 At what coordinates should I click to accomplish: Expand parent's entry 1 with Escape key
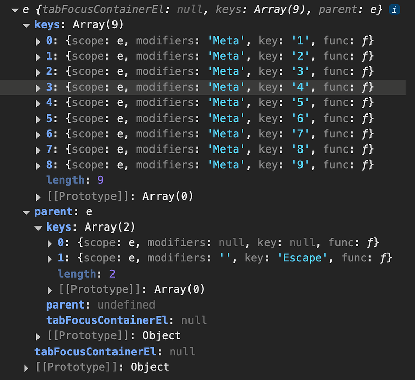coord(49,258)
